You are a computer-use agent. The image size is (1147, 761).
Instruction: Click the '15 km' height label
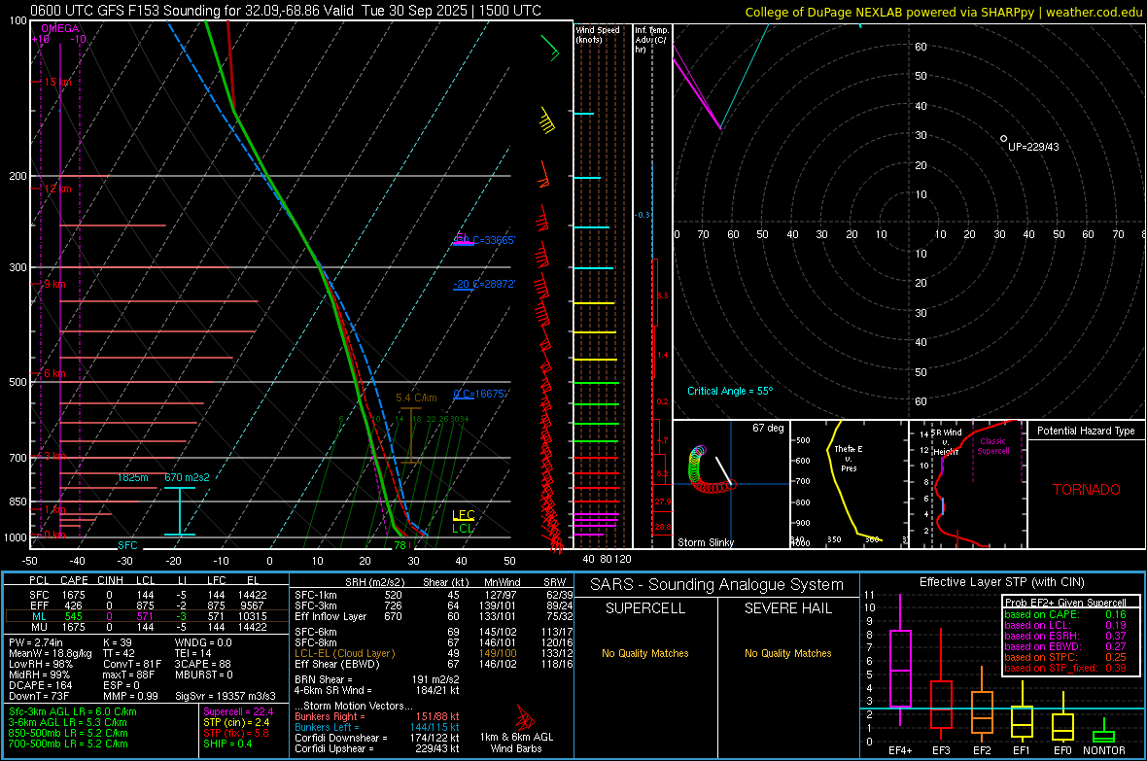click(57, 82)
